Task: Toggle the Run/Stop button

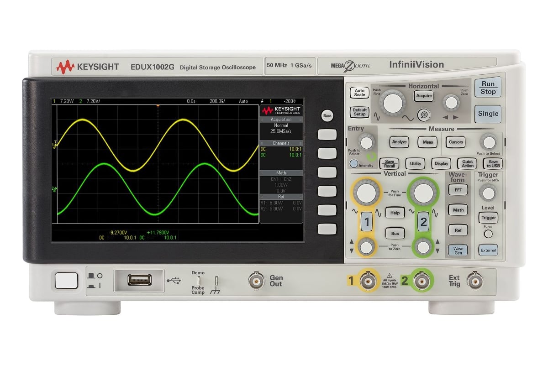Action: coord(488,88)
